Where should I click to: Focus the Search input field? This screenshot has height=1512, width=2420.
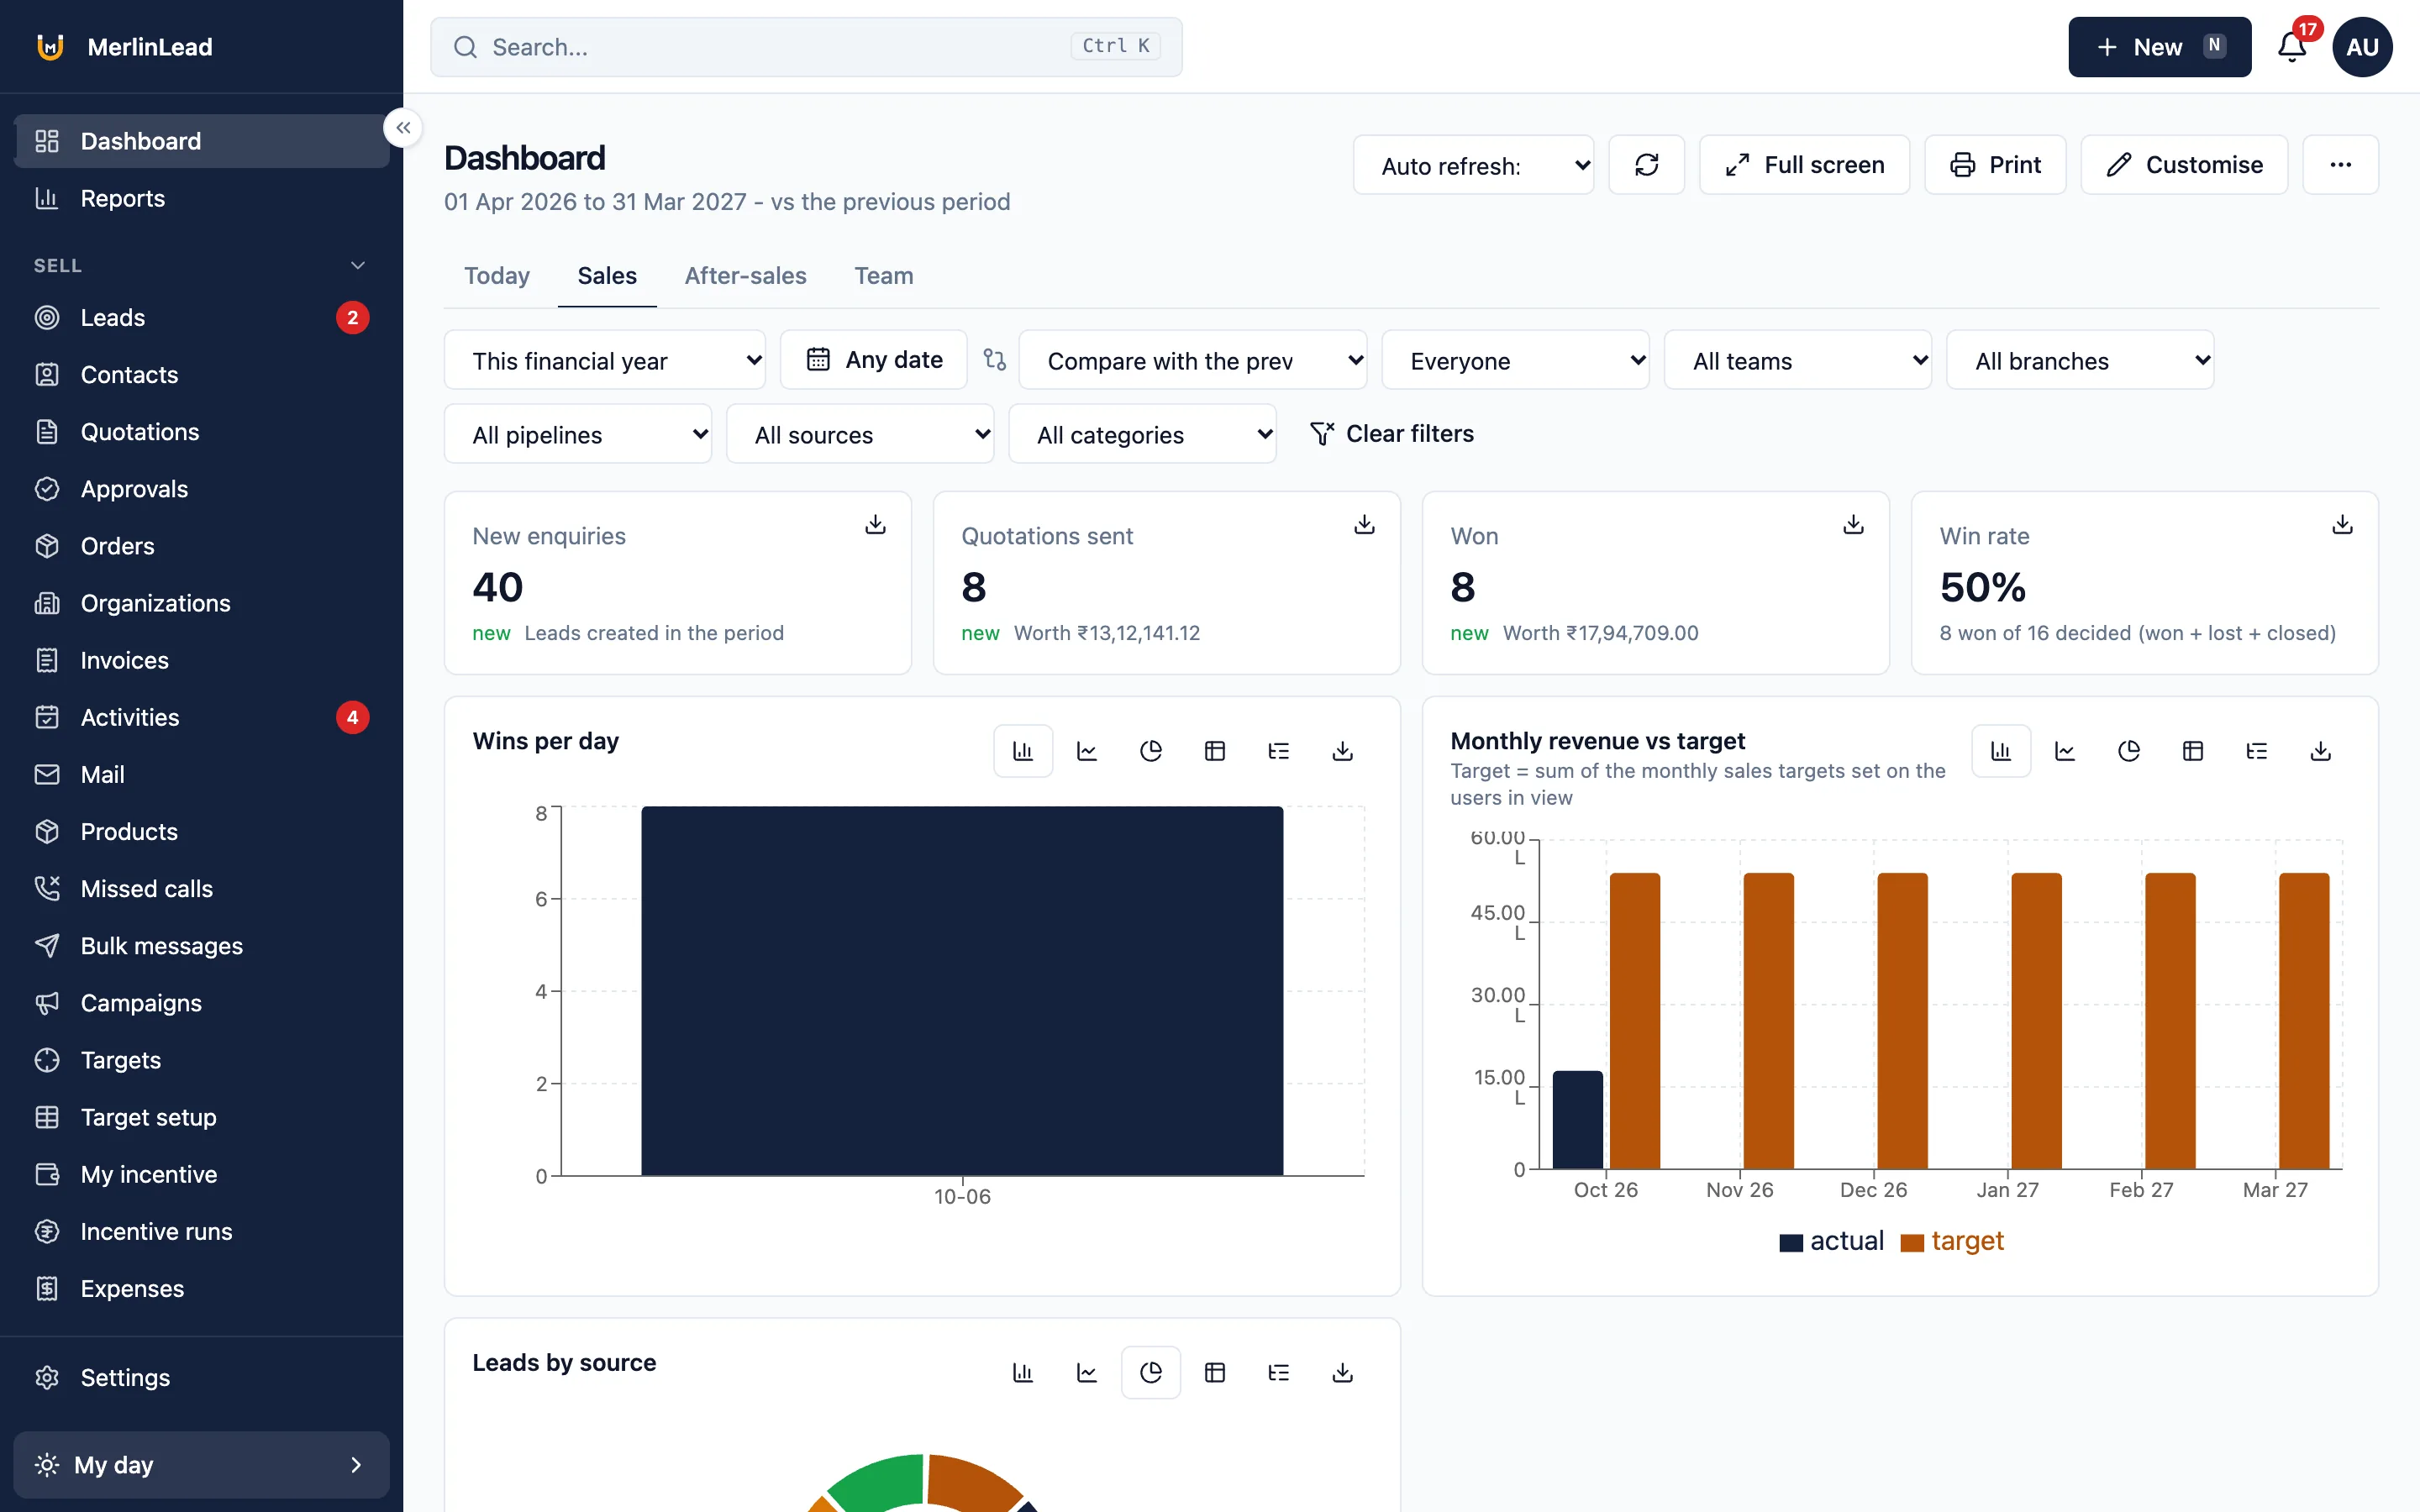click(806, 47)
